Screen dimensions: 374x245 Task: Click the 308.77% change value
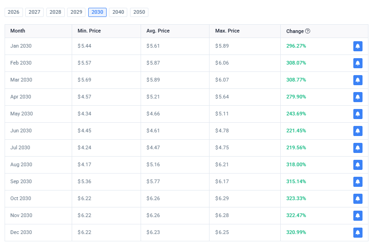pyautogui.click(x=296, y=80)
